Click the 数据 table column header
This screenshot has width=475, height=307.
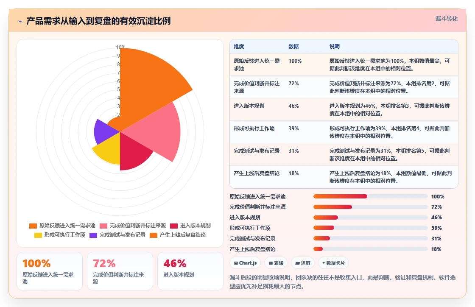tap(293, 47)
